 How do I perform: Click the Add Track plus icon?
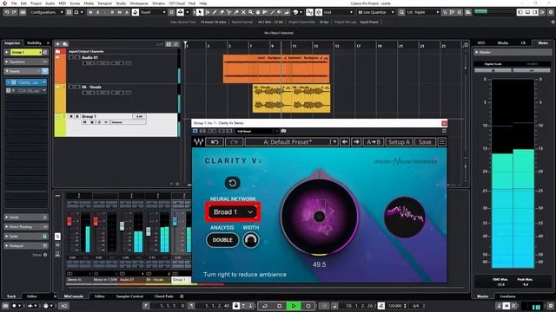[x=57, y=44]
